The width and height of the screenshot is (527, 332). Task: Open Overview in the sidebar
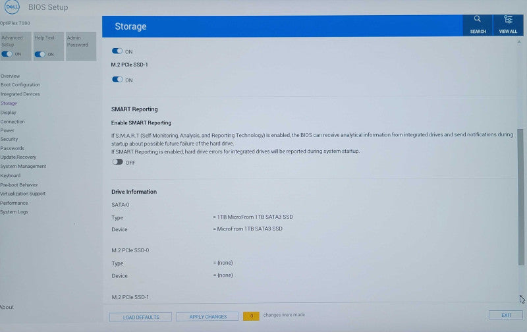(x=10, y=76)
